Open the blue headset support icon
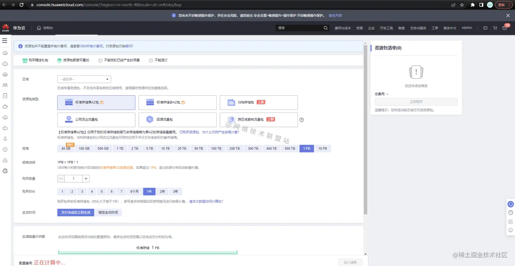Viewport: 515px width, 266px height. (x=511, y=204)
